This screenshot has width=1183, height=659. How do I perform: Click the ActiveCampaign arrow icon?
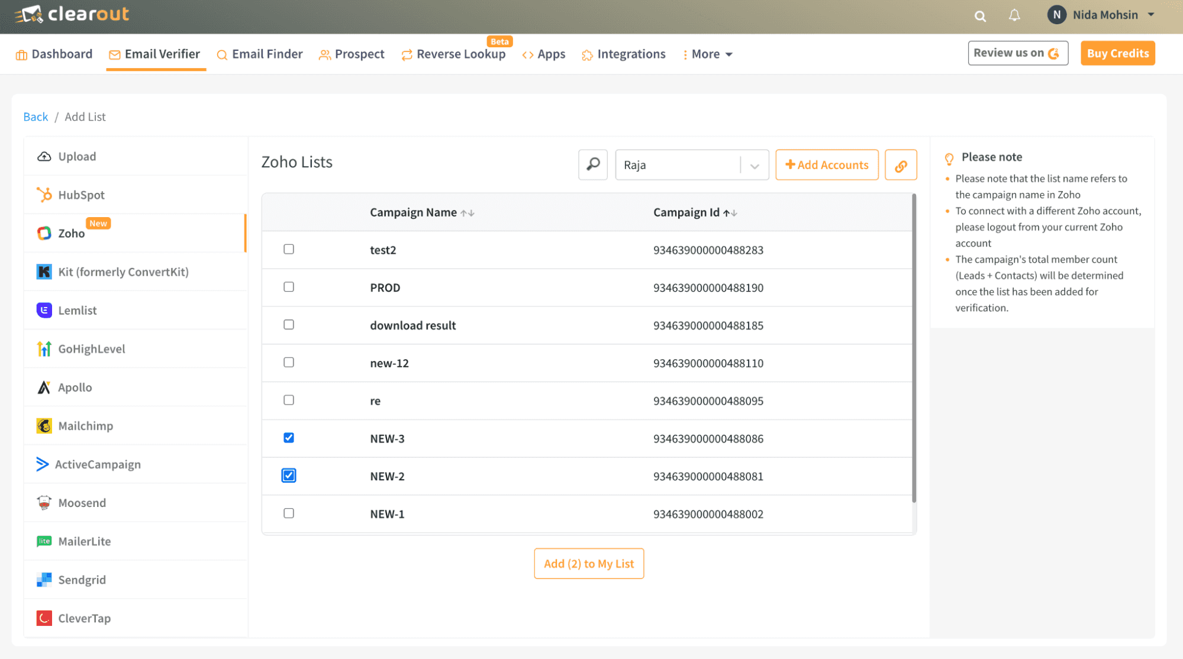pos(42,464)
